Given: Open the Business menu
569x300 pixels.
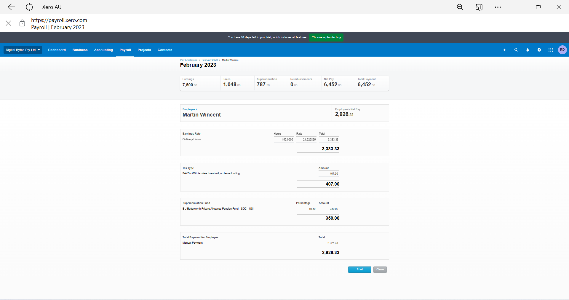Looking at the screenshot, I should pos(80,50).
